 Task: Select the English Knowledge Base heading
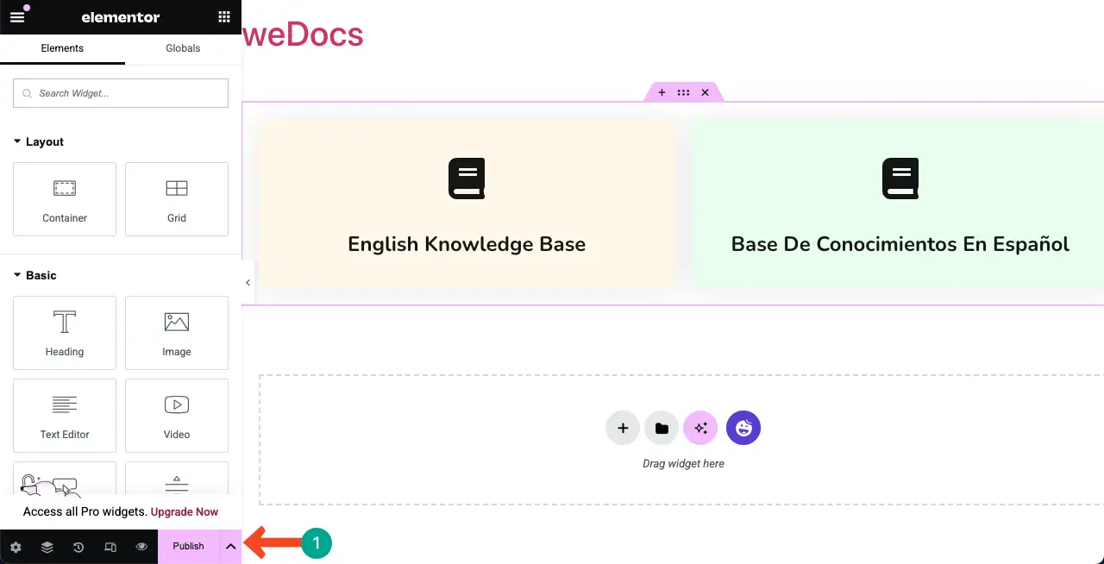pyautogui.click(x=467, y=244)
